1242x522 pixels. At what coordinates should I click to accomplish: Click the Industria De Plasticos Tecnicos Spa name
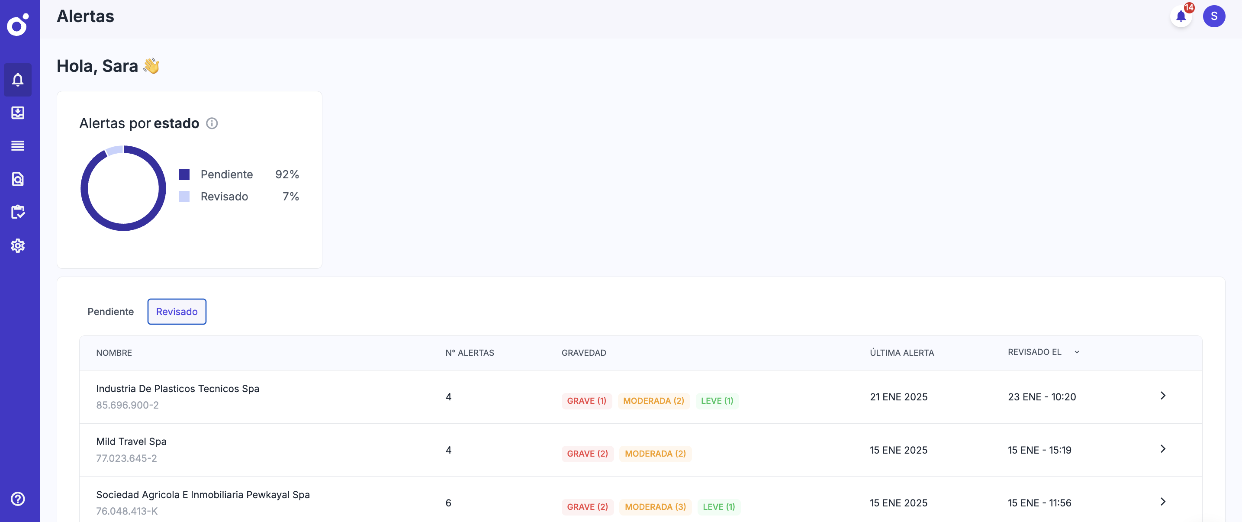(177, 388)
